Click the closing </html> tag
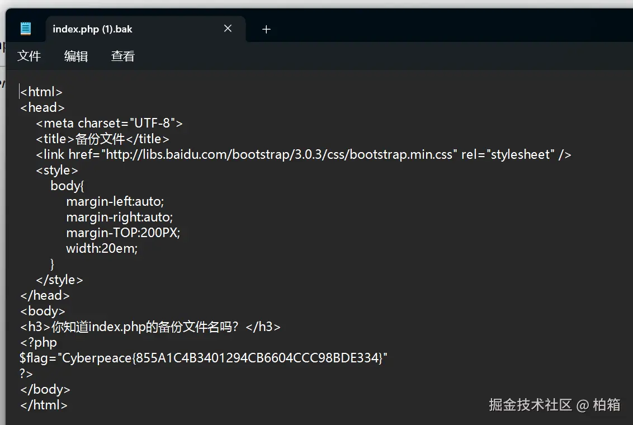Image resolution: width=633 pixels, height=425 pixels. click(44, 405)
